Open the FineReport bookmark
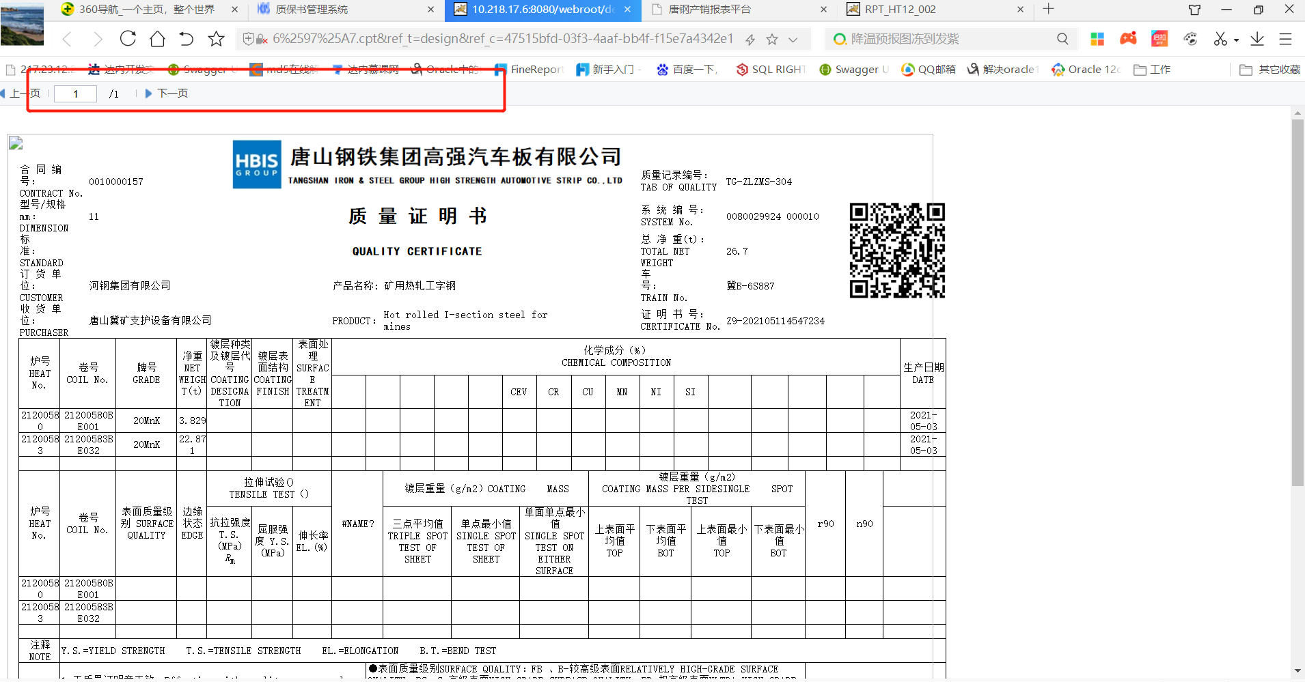This screenshot has height=682, width=1305. point(529,70)
